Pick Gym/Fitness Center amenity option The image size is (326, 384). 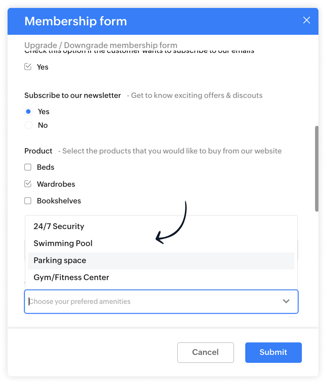pyautogui.click(x=71, y=277)
